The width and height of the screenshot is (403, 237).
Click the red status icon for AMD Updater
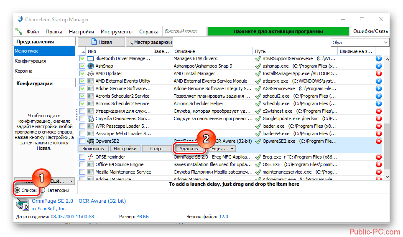click(x=379, y=73)
